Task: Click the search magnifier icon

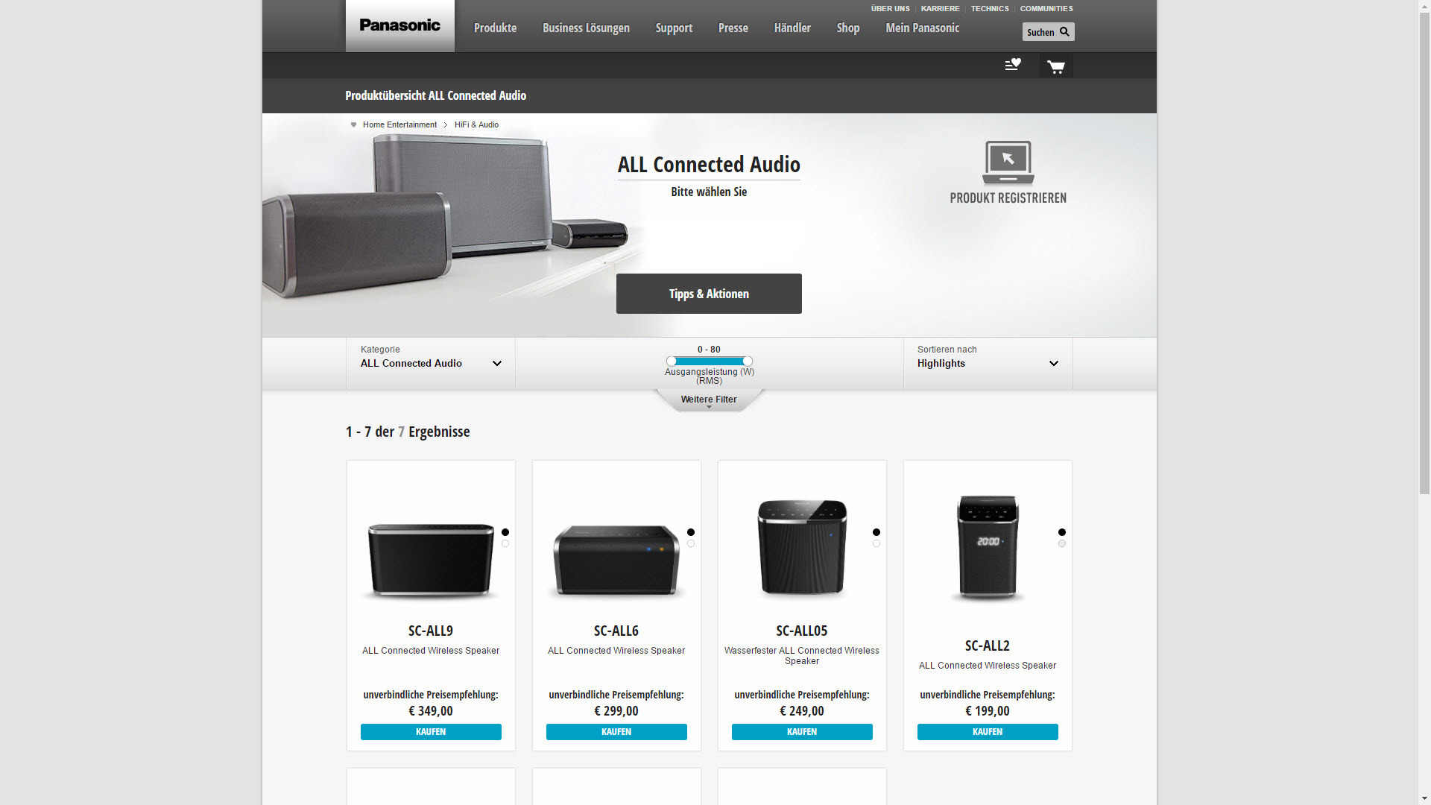Action: pyautogui.click(x=1064, y=32)
